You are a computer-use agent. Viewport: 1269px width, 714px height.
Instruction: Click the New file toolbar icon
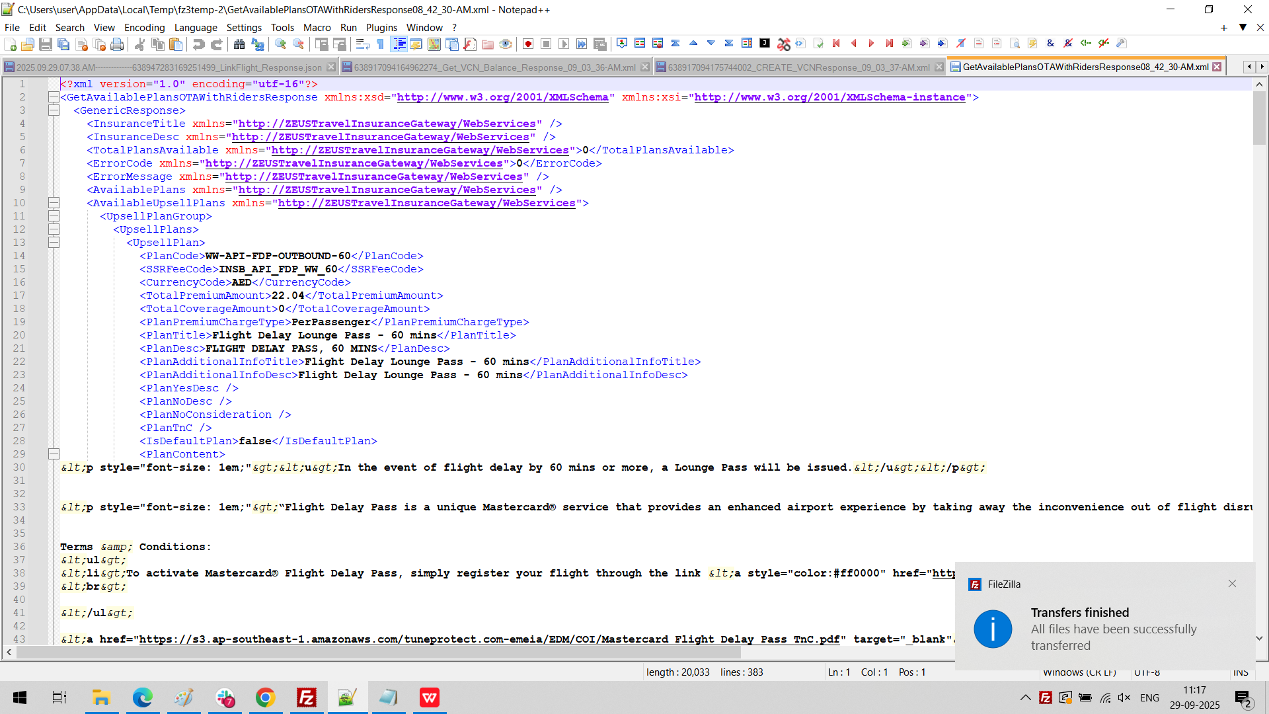tap(11, 44)
